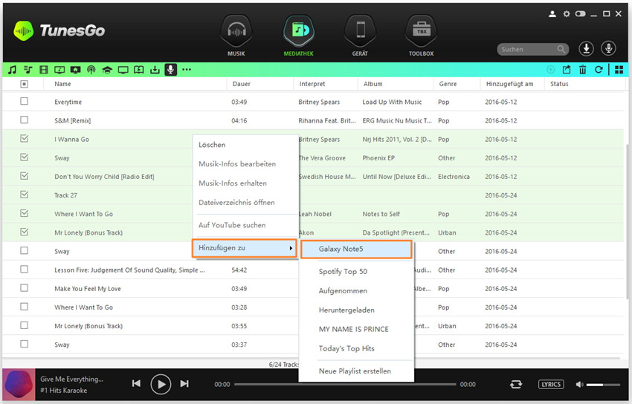Skip to next track

[184, 383]
